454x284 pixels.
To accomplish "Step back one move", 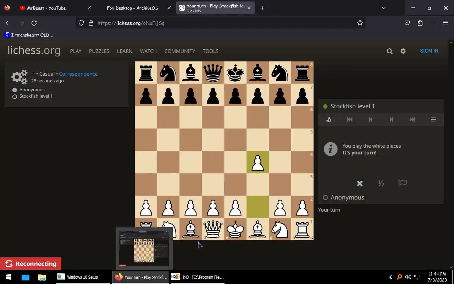I will [x=370, y=120].
